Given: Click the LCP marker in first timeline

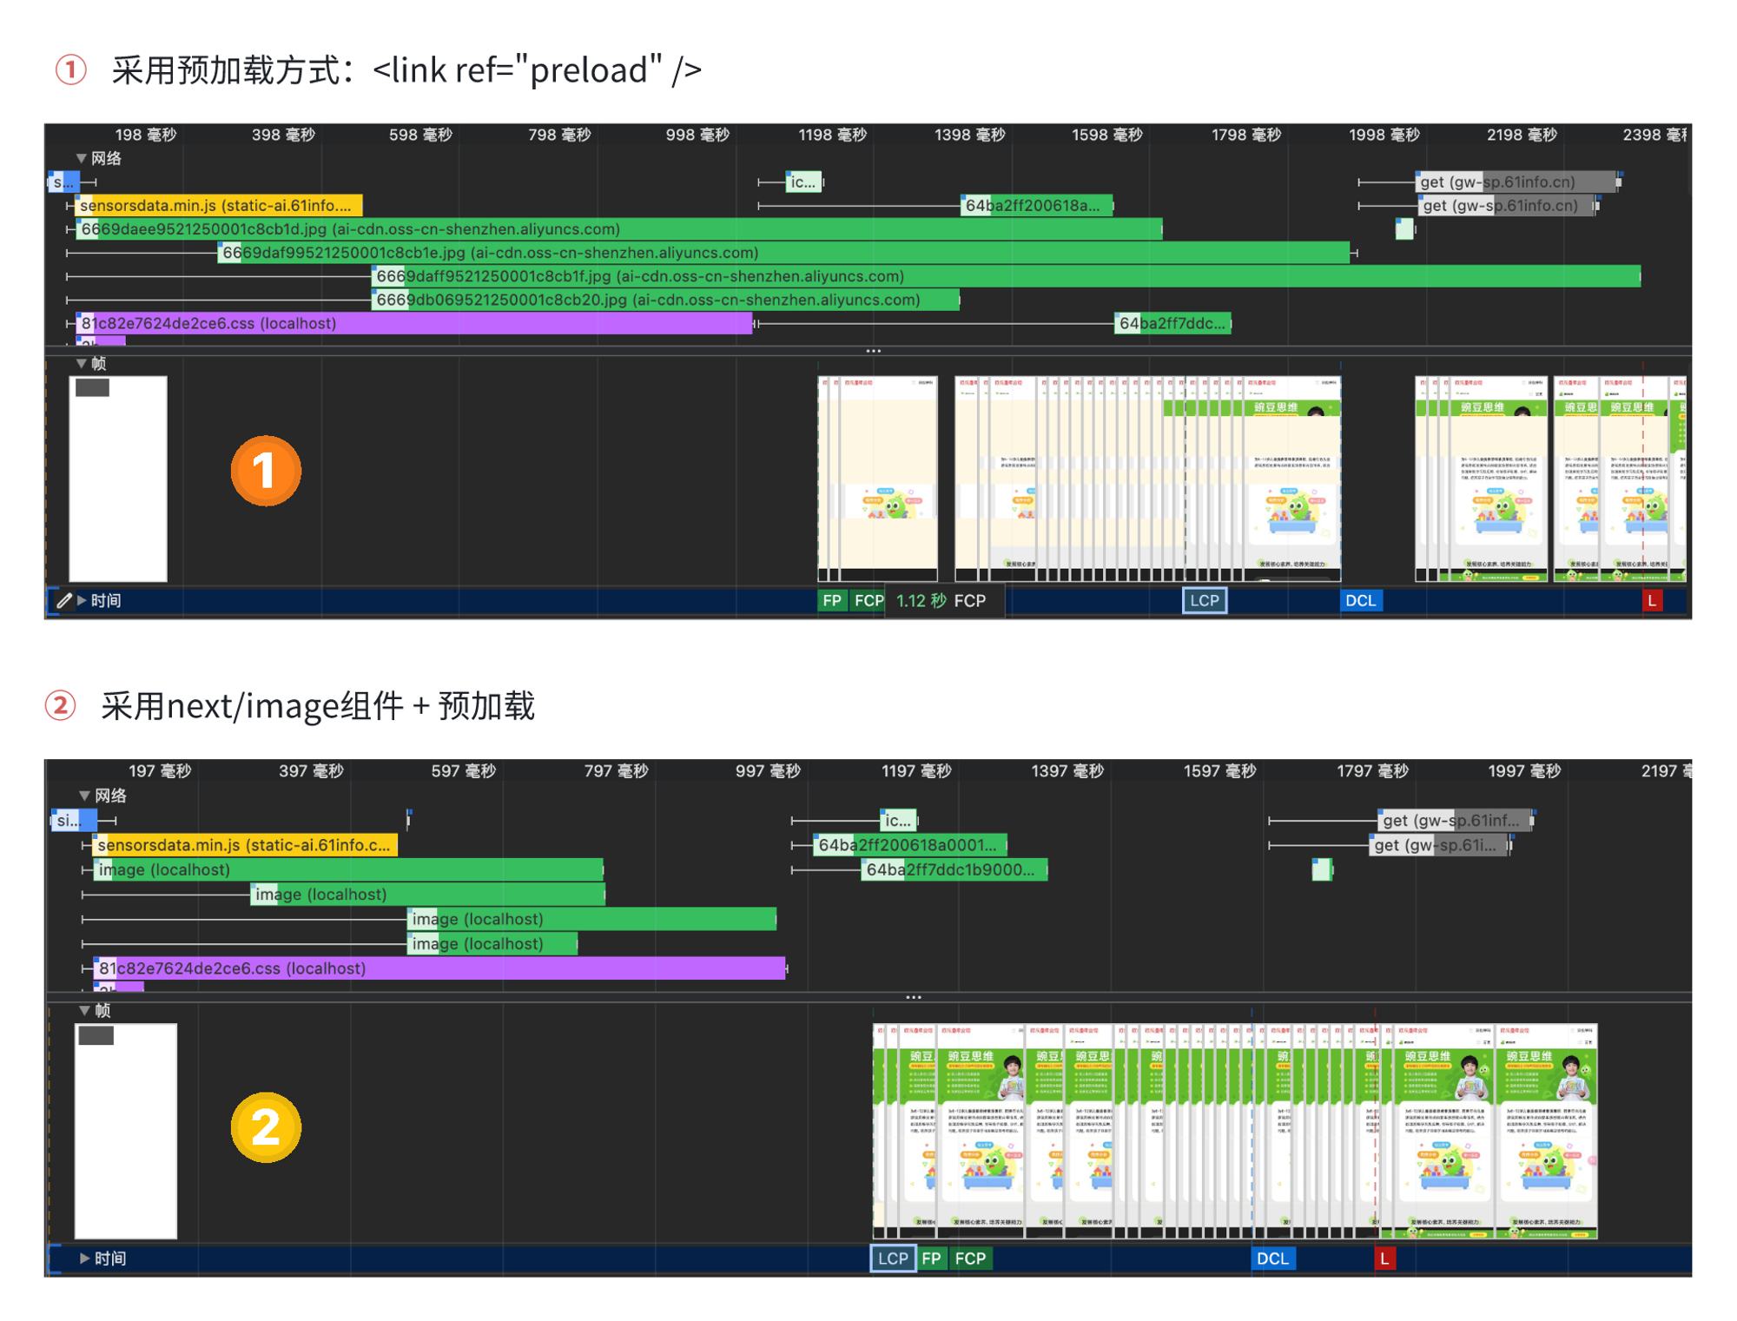Looking at the screenshot, I should coord(1204,600).
